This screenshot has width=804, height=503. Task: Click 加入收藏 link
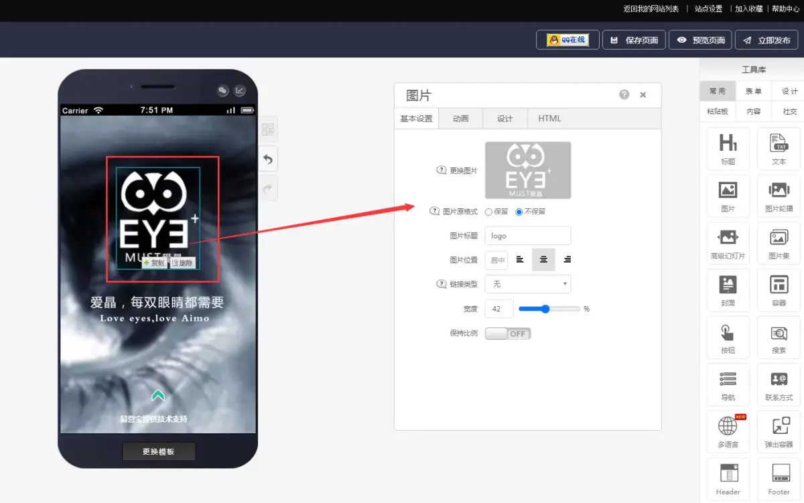(x=749, y=9)
